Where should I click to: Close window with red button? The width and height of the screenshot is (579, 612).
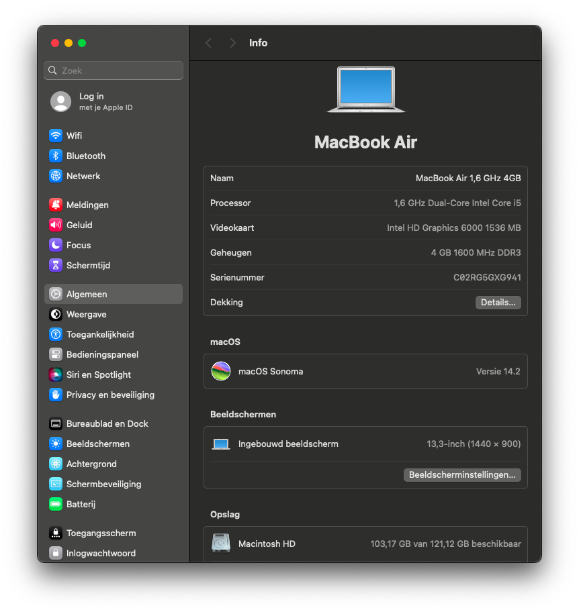55,43
